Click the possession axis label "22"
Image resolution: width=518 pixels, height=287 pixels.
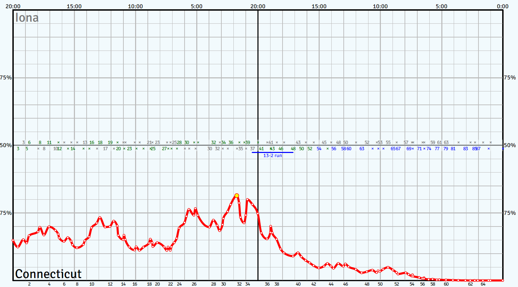(170, 284)
